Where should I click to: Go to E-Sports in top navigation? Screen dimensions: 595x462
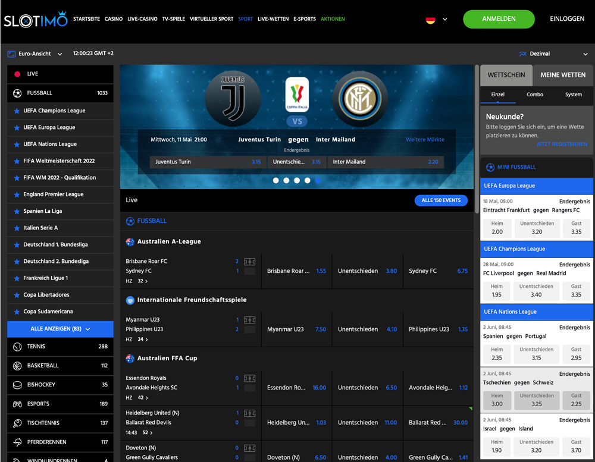[x=304, y=19]
